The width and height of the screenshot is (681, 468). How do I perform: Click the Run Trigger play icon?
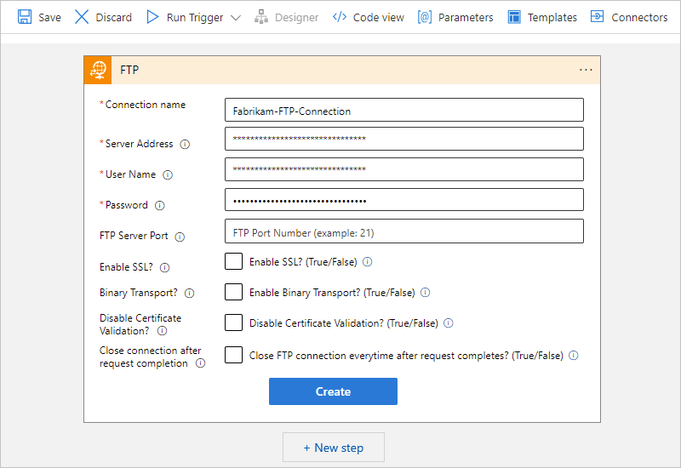[152, 17]
